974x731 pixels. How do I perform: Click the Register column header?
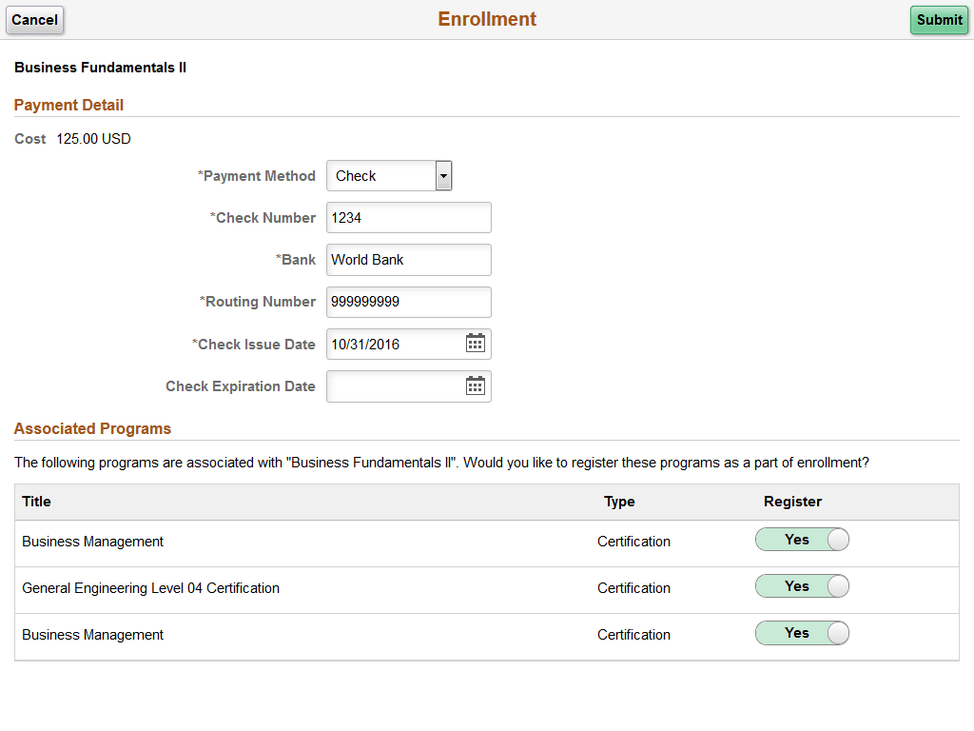[x=792, y=502]
